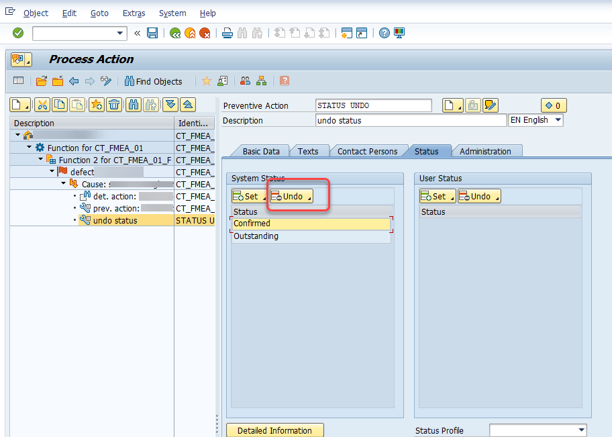612x437 pixels.
Task: Switch to the Administration tab
Action: (485, 152)
